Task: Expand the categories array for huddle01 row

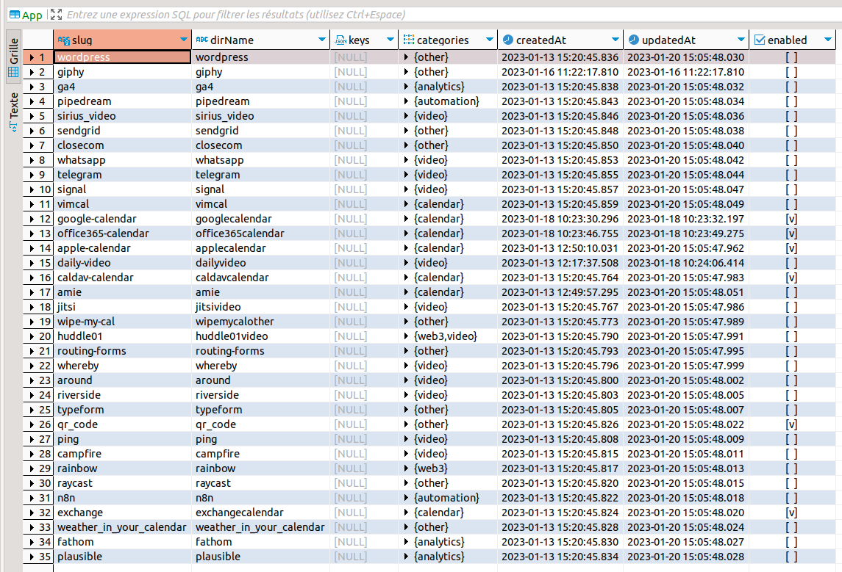Action: point(406,336)
